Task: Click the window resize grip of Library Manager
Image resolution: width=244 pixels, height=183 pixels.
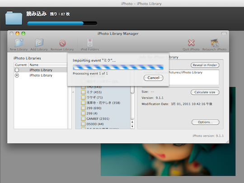Action: pyautogui.click(x=227, y=142)
